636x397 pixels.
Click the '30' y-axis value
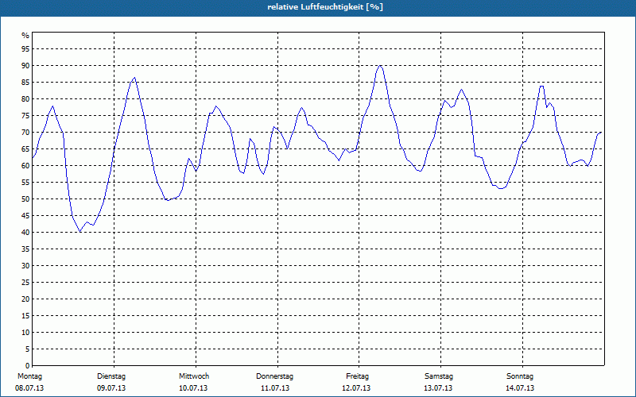(x=25, y=266)
